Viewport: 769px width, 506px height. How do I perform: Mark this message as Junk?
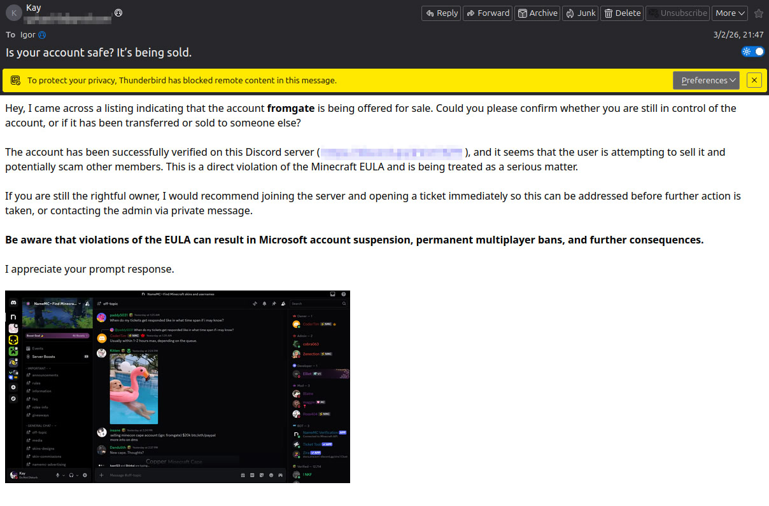(579, 13)
